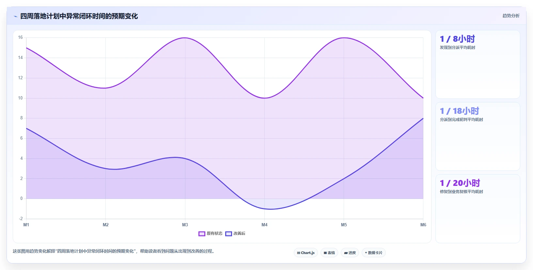Click the M1 axis label
This screenshot has width=533, height=270.
coord(26,225)
